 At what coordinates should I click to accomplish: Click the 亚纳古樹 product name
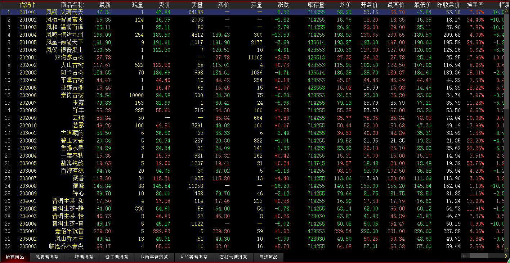(72, 88)
